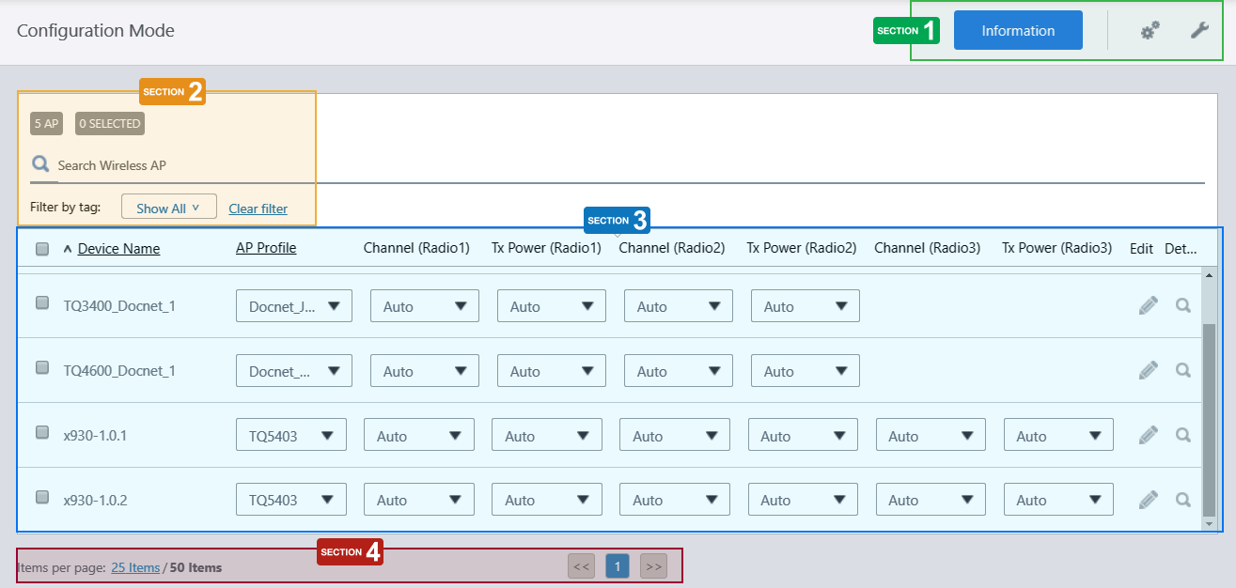
Task: Click the blue Information button
Action: (x=1018, y=30)
